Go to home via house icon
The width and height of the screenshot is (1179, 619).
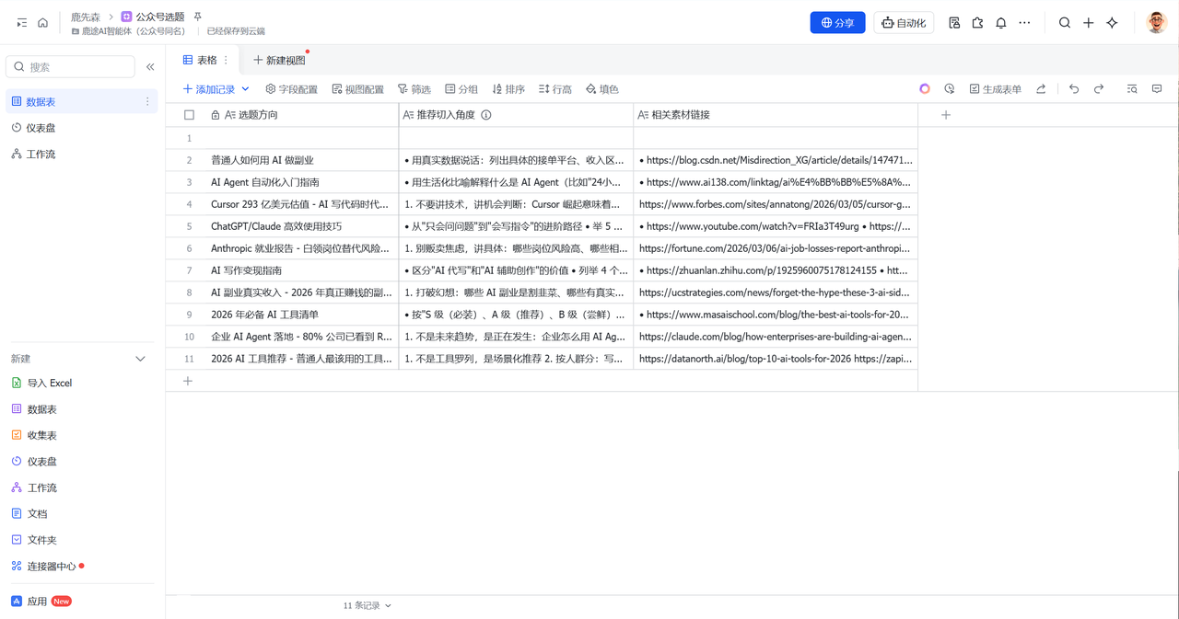click(x=42, y=23)
